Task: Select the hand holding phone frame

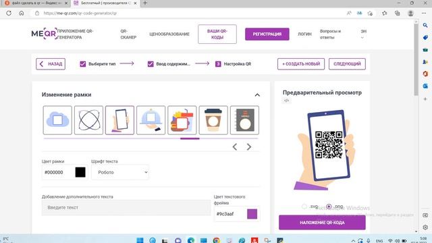Action: point(120,120)
